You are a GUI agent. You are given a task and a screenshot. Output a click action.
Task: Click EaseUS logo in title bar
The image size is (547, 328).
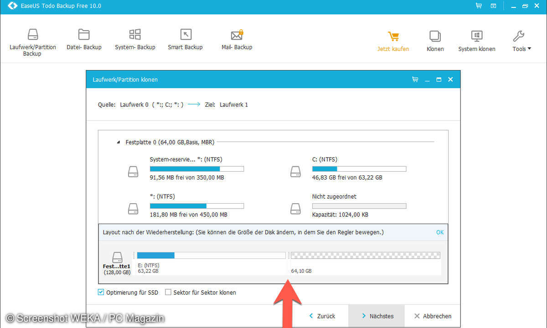pyautogui.click(x=13, y=6)
